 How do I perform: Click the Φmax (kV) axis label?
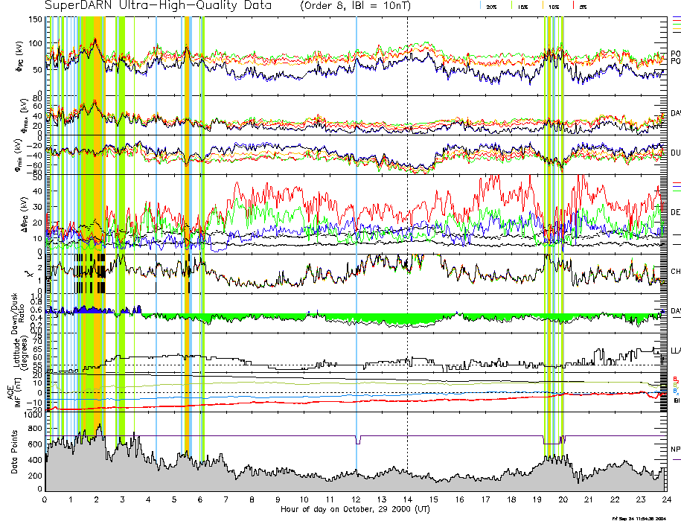pyautogui.click(x=24, y=116)
